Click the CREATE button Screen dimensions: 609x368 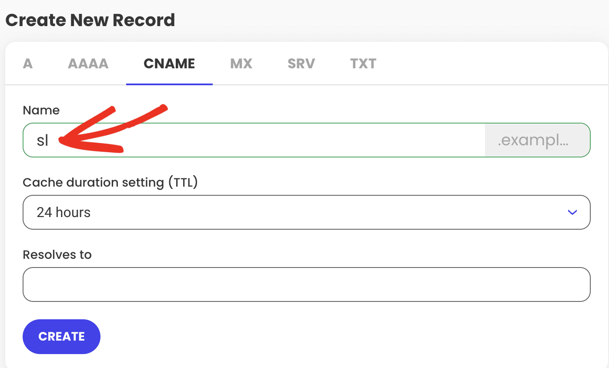tap(61, 336)
